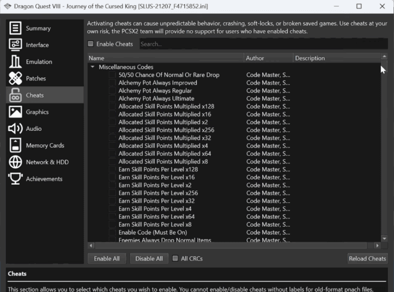Sort by the Author column header

pos(268,58)
